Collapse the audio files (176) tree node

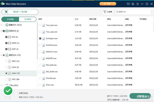1,55
